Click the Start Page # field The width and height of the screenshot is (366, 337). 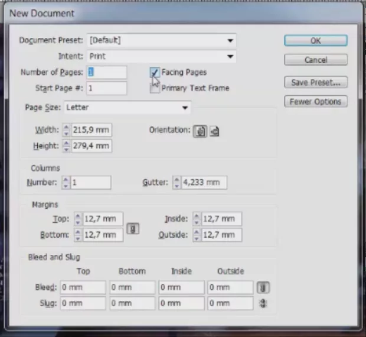tap(107, 88)
